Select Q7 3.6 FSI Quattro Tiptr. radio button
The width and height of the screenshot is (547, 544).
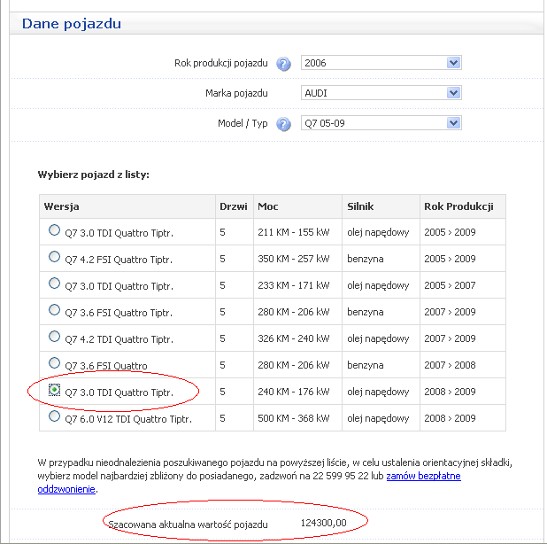pyautogui.click(x=54, y=310)
